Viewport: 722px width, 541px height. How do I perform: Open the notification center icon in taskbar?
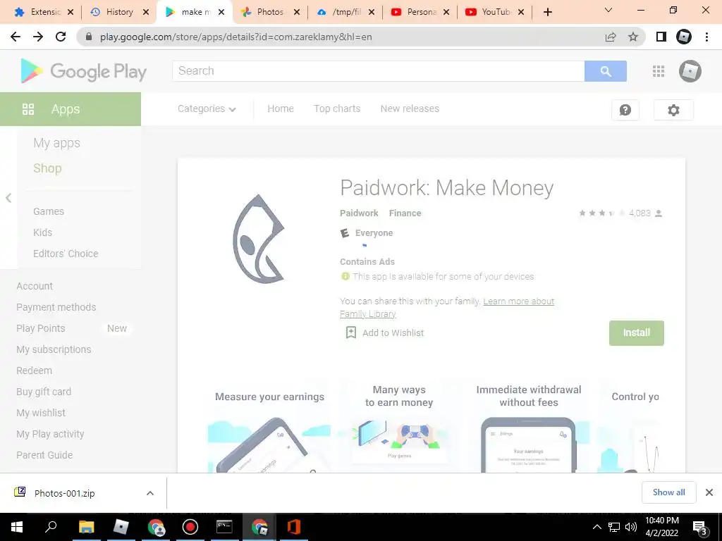(699, 527)
